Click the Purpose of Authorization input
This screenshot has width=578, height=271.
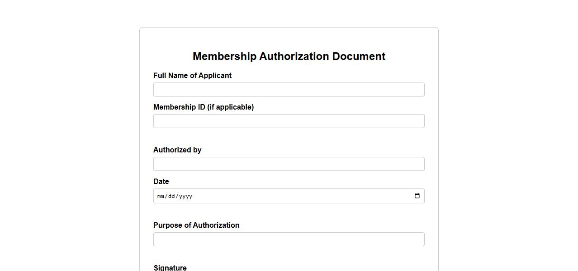point(289,239)
